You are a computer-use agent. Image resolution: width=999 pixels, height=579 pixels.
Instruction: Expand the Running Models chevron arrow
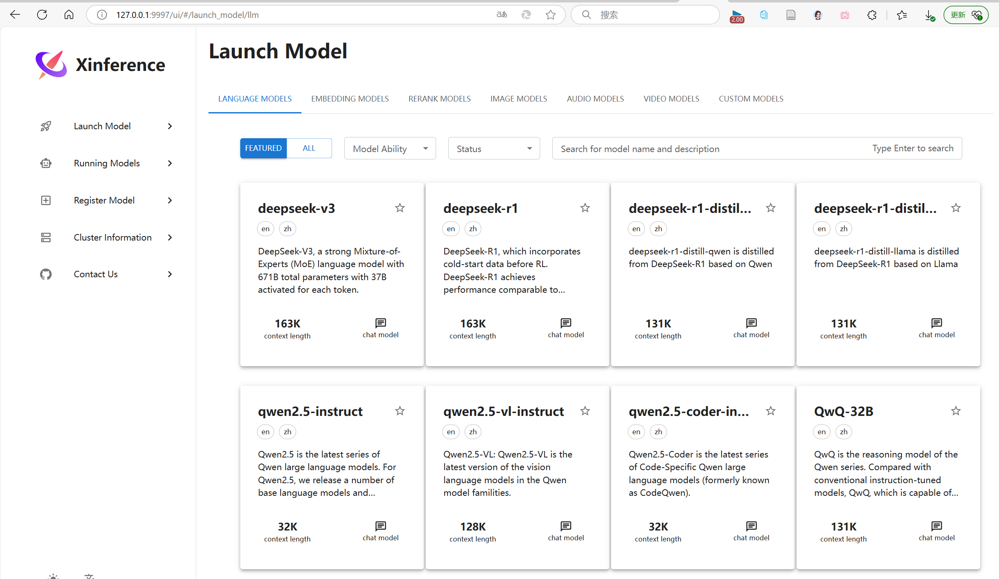pos(170,164)
